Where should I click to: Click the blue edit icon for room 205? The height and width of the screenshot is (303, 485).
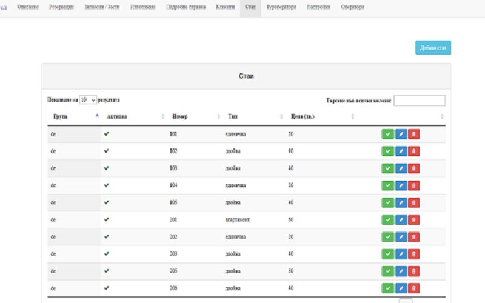401,271
